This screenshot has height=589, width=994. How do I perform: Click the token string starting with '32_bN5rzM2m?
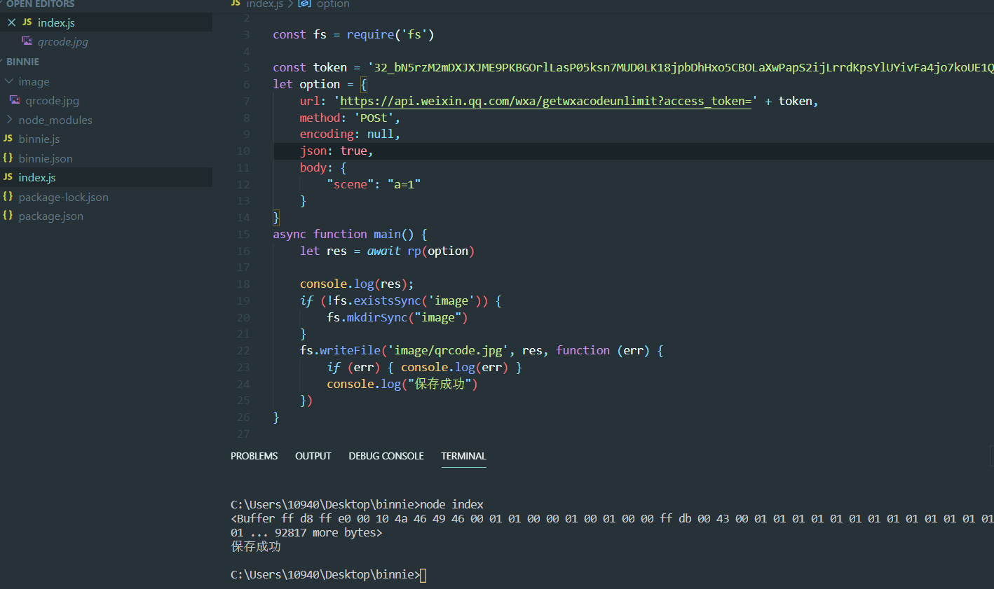(681, 67)
